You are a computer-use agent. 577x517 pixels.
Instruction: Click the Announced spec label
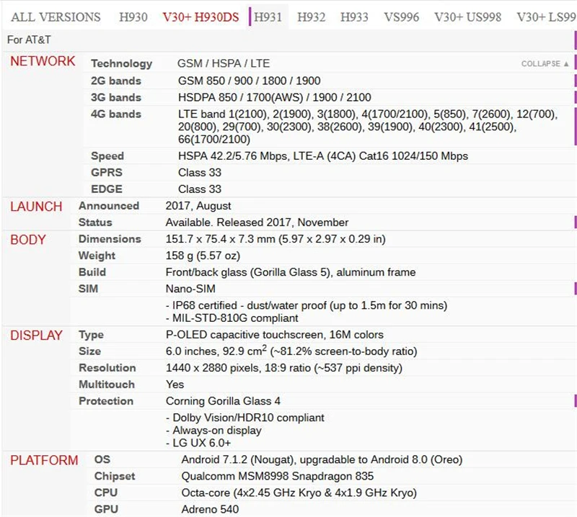click(109, 206)
